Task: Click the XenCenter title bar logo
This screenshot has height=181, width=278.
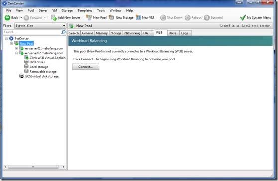Action: 5,3
